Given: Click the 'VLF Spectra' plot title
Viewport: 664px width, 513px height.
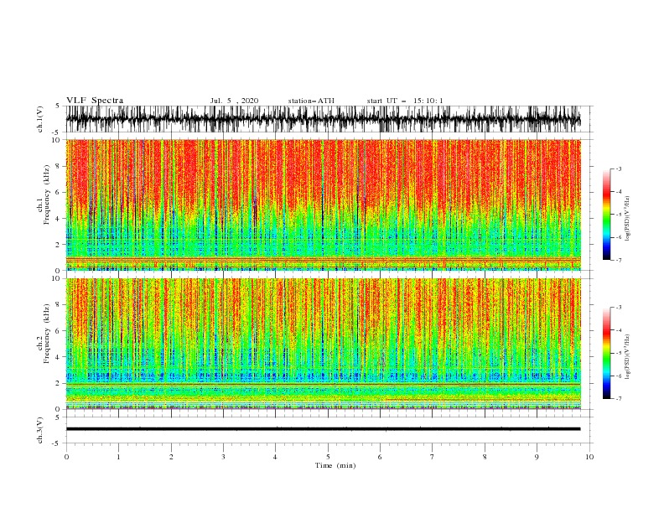Looking at the screenshot, I should coord(95,101).
